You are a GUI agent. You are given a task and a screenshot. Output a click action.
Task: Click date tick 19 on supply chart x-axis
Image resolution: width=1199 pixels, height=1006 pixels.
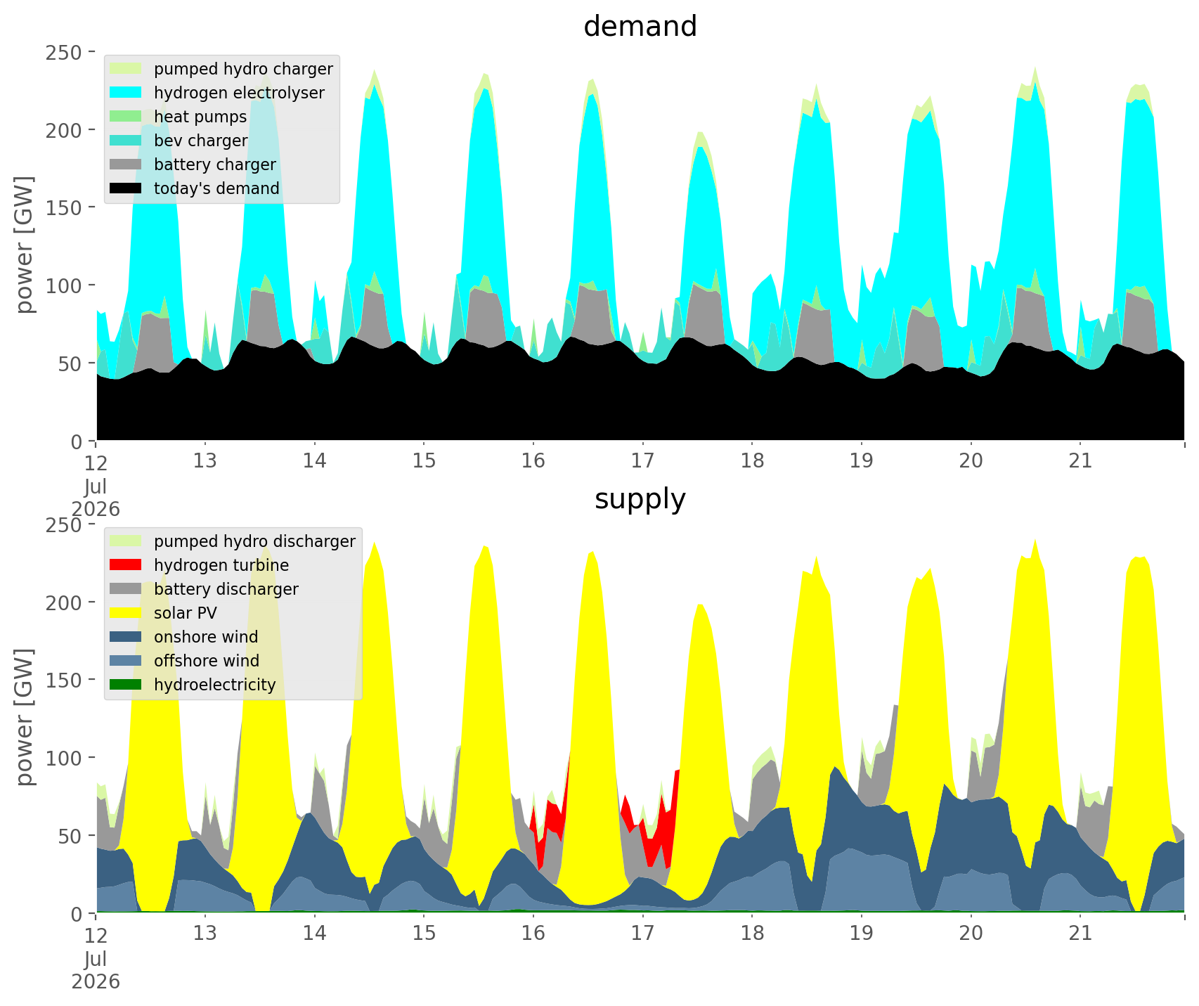[x=862, y=934]
